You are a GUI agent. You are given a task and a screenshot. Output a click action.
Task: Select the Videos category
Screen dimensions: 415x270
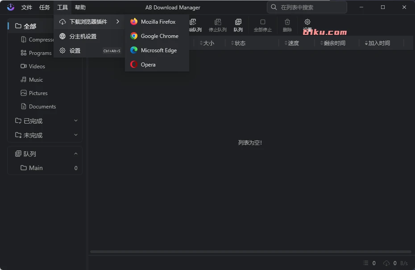[x=45, y=66]
